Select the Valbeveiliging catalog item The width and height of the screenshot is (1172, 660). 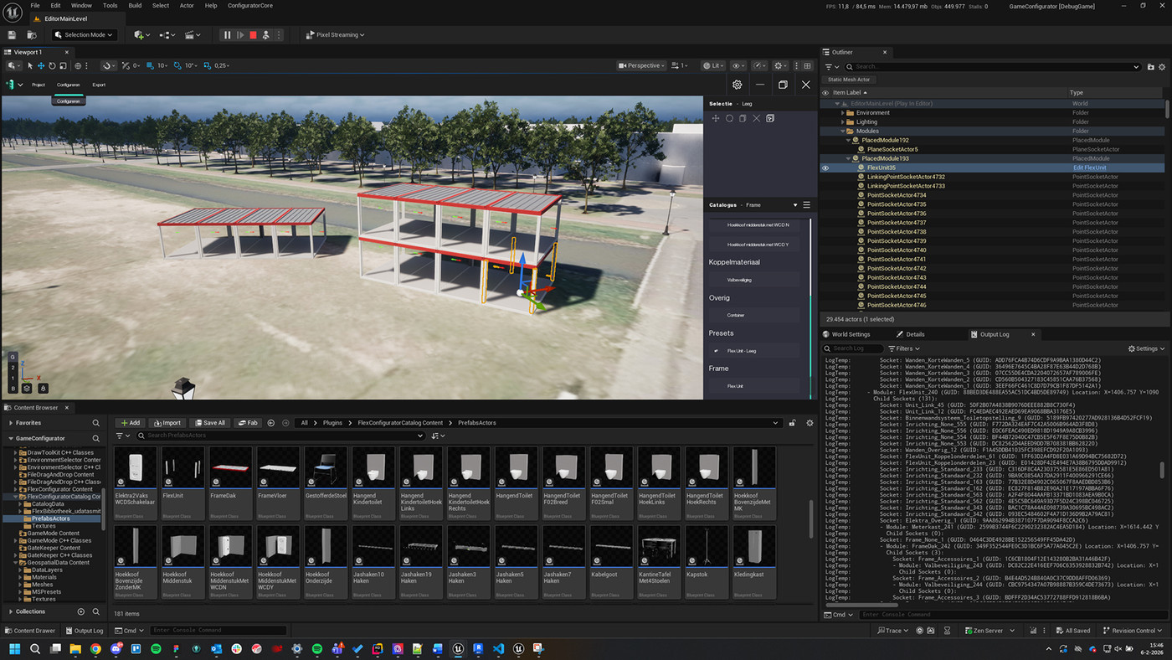(x=754, y=280)
